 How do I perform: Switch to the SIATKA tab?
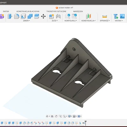(6, 11)
